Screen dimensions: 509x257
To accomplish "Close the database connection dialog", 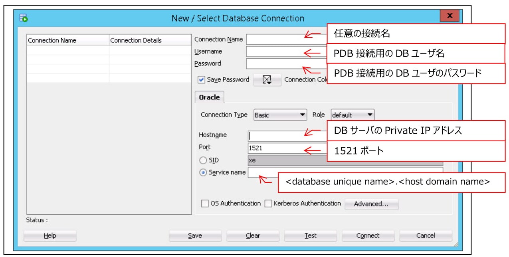I will tap(450, 16).
